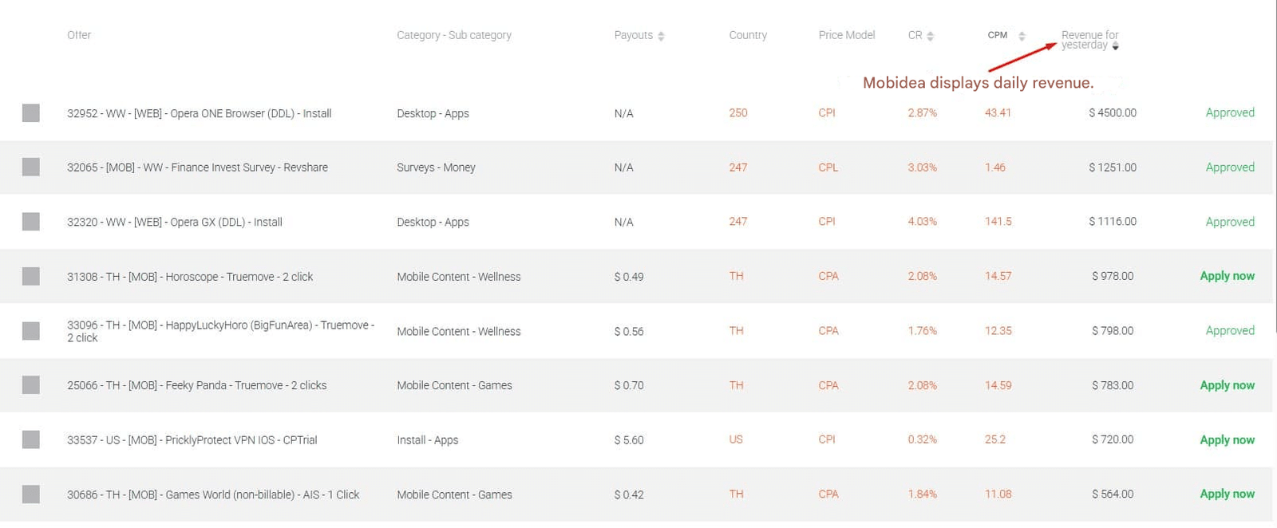Check the PricklyProtect VPN offer box
The image size is (1277, 528).
click(x=31, y=439)
